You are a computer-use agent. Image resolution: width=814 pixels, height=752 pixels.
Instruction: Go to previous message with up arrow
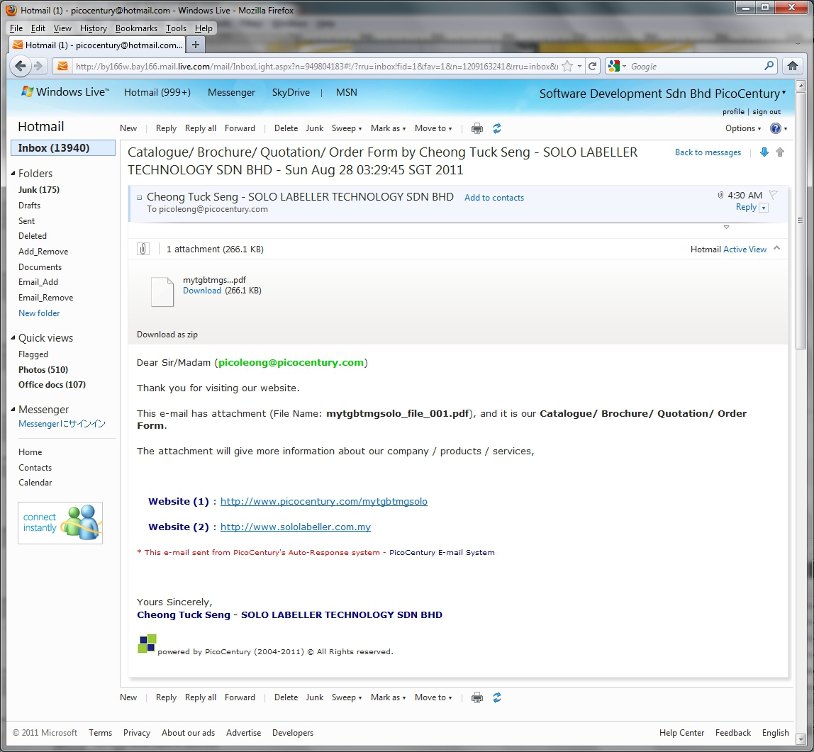click(780, 152)
